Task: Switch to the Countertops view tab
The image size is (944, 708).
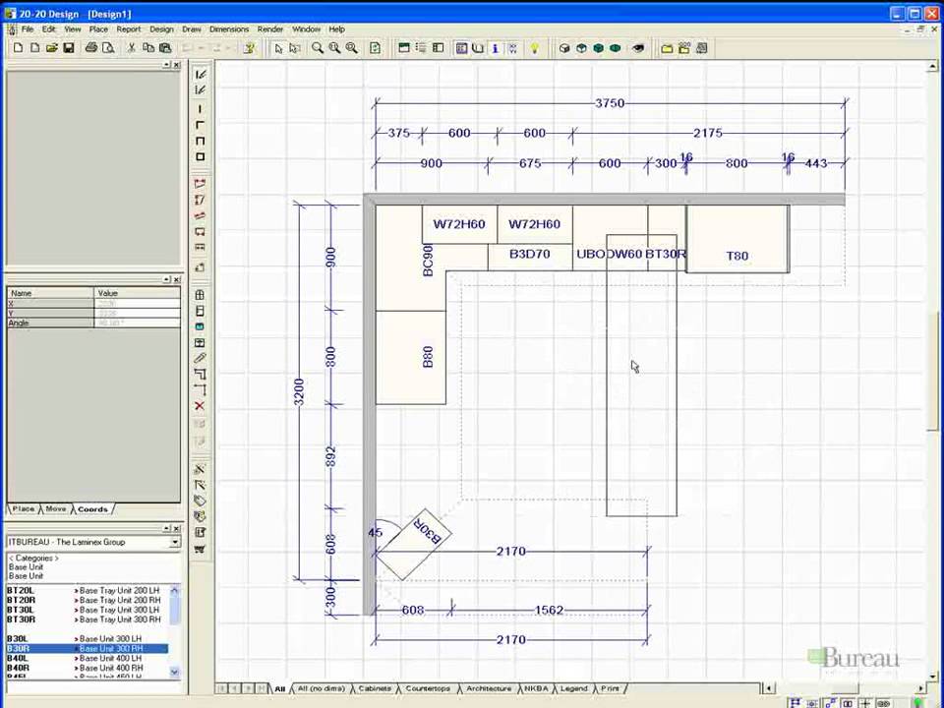Action: point(428,688)
